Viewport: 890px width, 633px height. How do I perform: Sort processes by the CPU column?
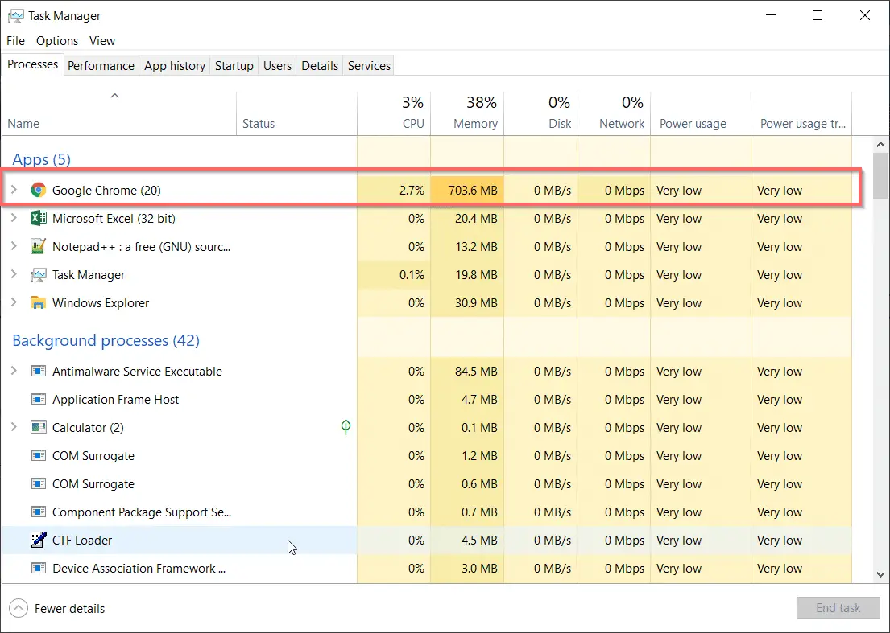click(394, 113)
